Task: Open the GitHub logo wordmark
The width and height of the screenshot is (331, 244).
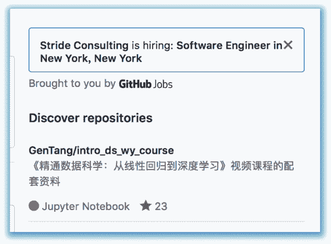Action: [135, 84]
